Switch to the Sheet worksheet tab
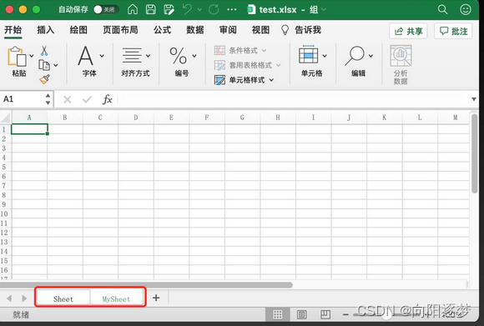484x326 pixels. (x=63, y=298)
